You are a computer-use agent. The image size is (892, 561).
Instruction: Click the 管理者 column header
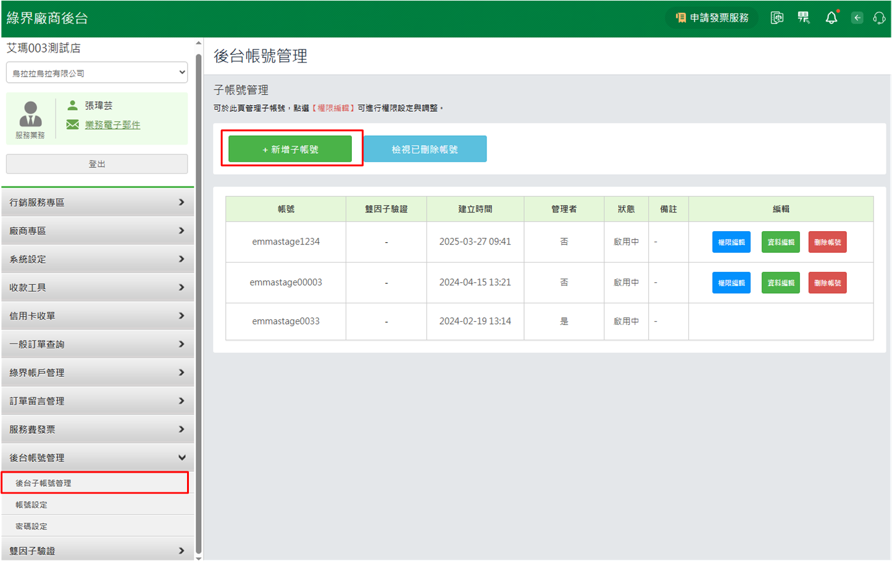tap(564, 209)
